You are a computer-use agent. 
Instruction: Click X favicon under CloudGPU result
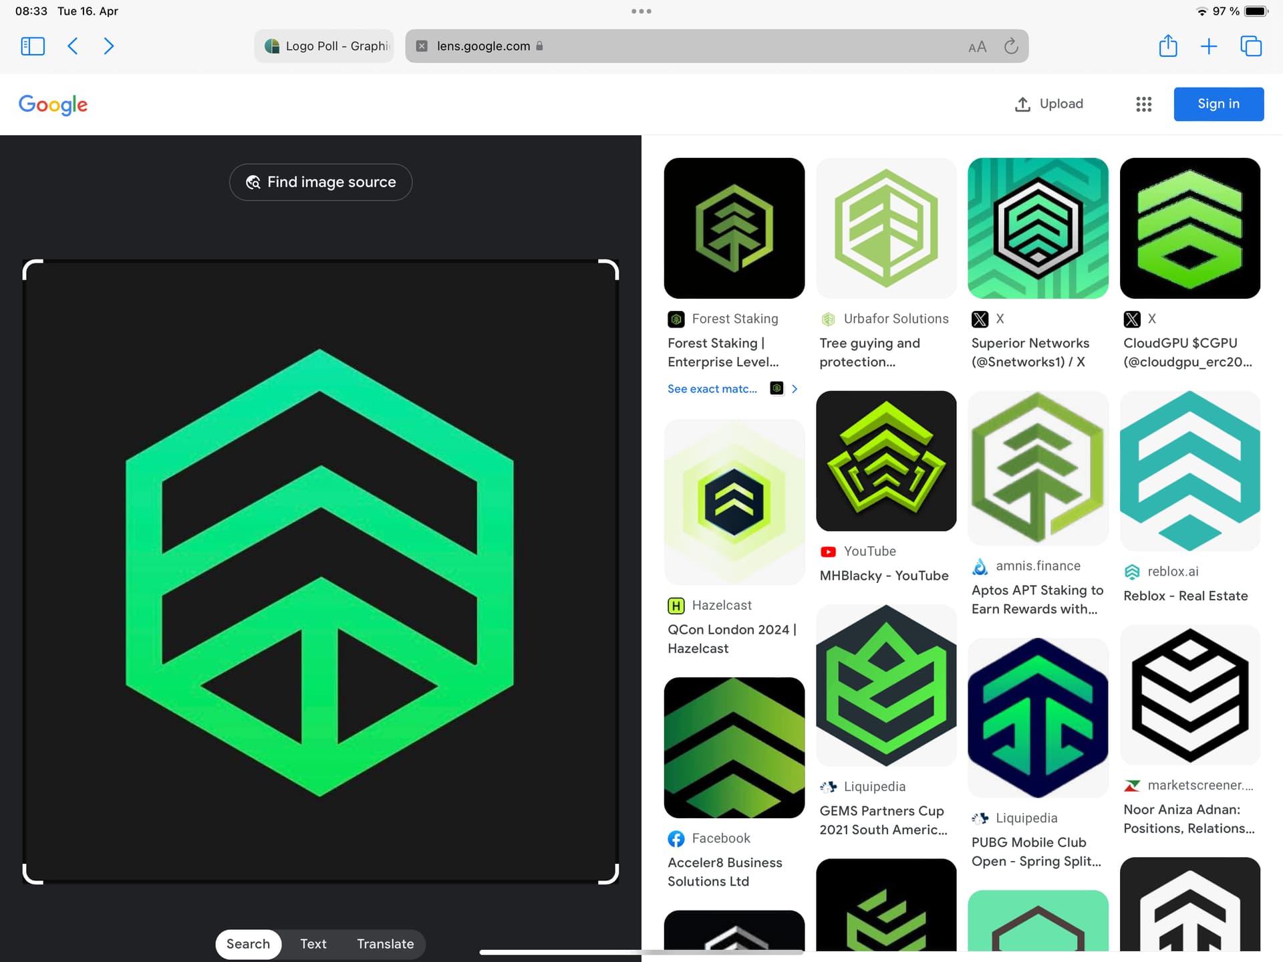1131,319
